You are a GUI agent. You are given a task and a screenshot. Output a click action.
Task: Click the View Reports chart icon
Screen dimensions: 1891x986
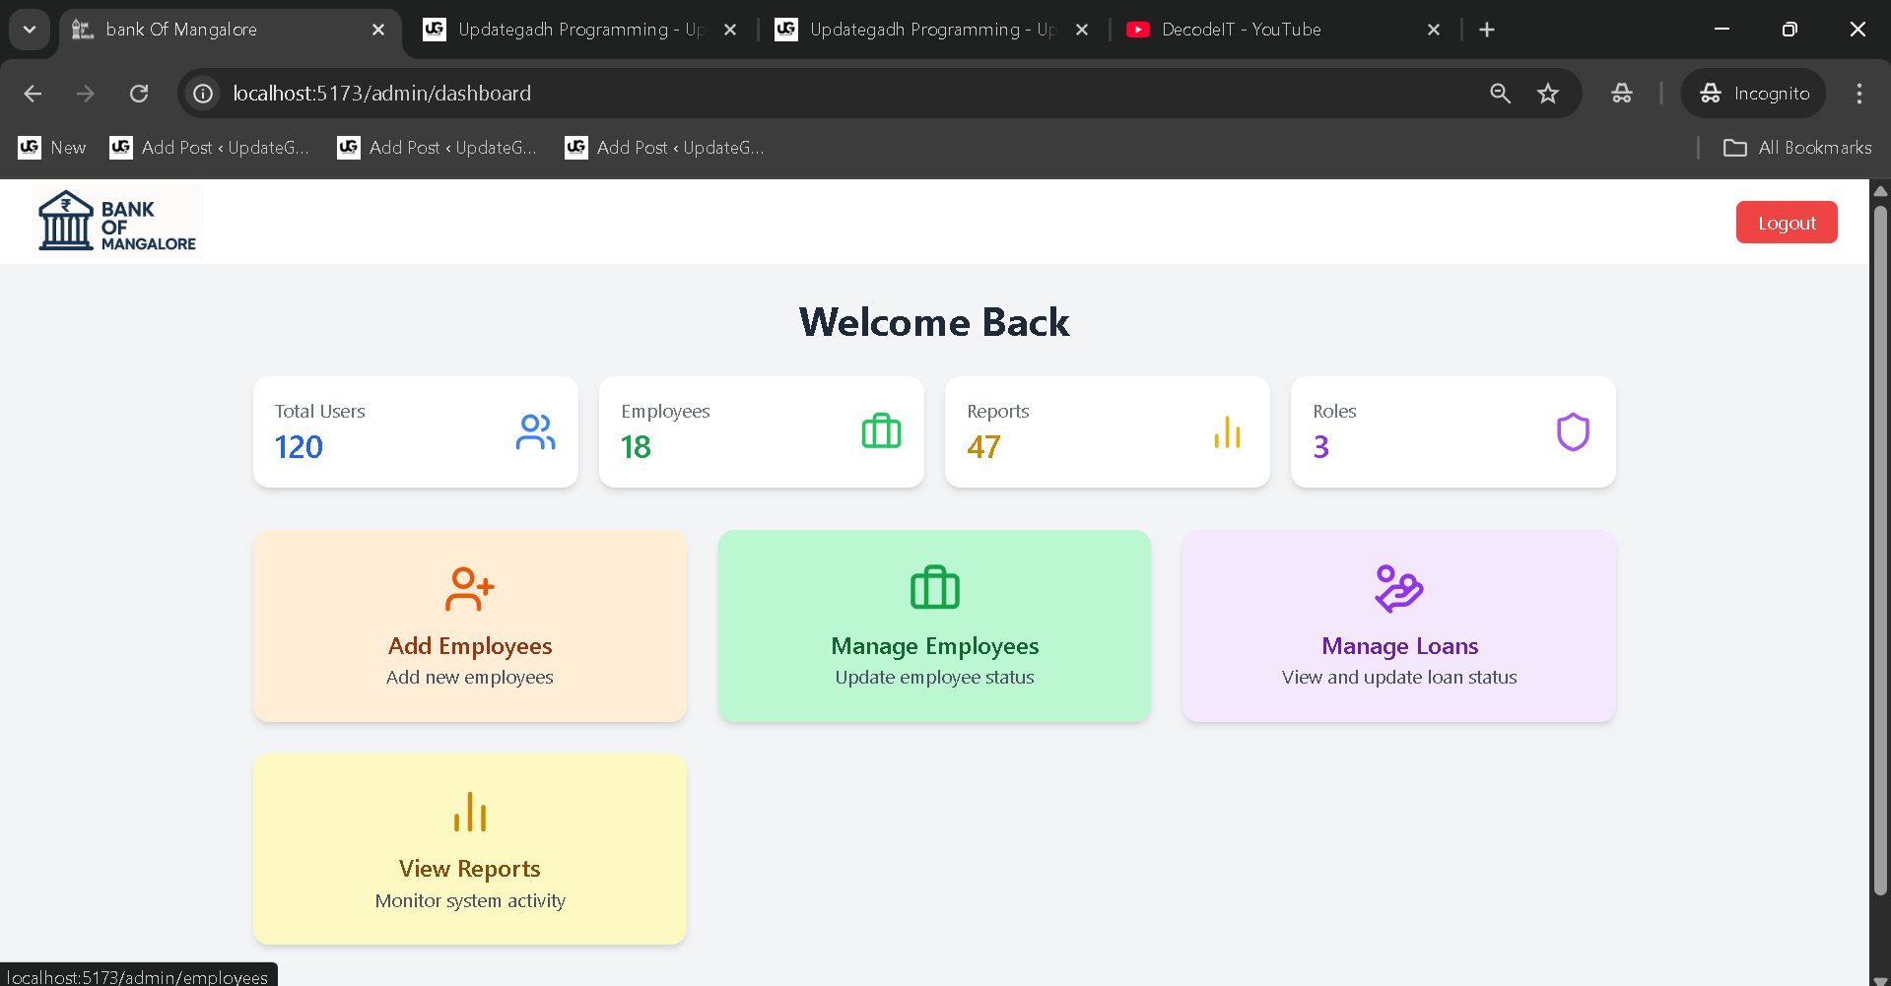click(x=469, y=811)
